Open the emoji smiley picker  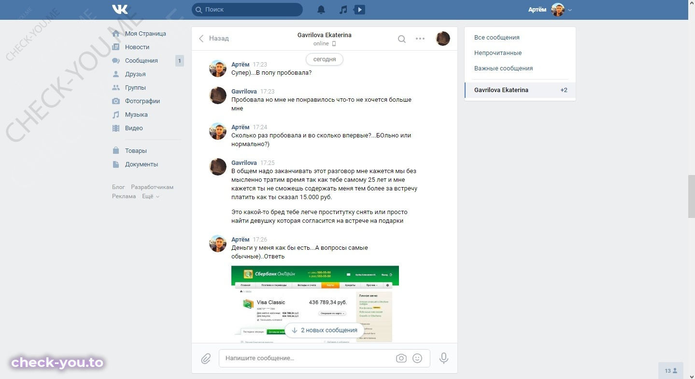(x=418, y=358)
